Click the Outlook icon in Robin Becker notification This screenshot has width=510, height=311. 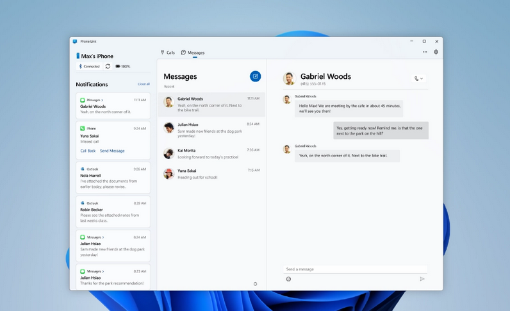(x=83, y=203)
